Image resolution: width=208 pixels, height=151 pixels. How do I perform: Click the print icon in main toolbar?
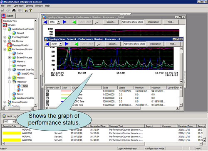8,10
